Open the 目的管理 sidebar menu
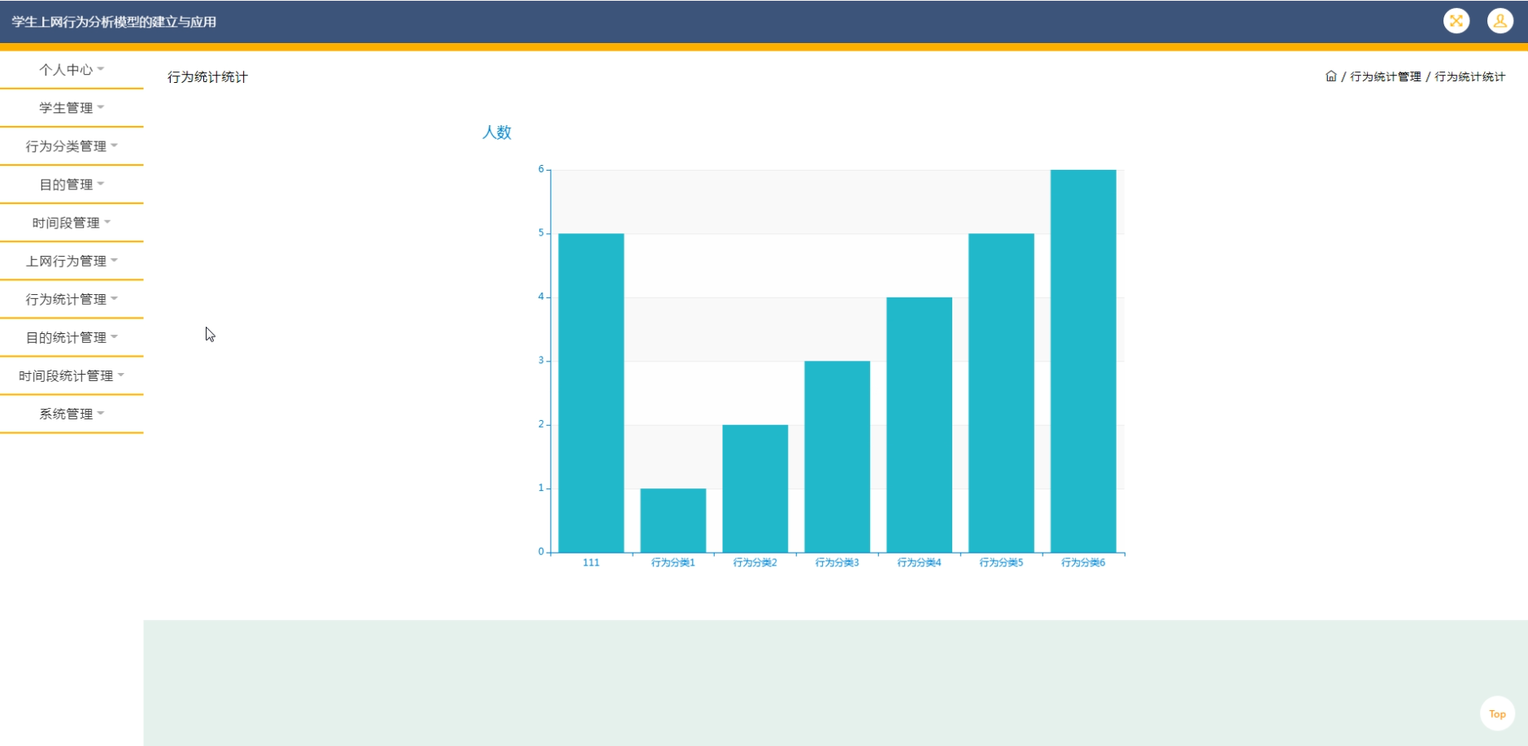Viewport: 1528px width, 746px height. click(x=72, y=184)
